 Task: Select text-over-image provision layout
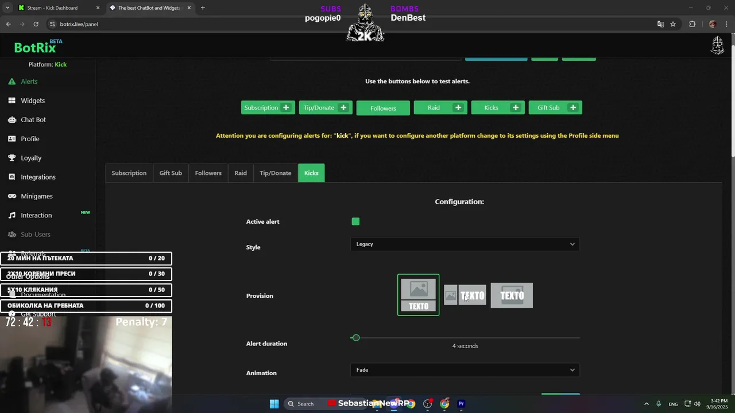click(x=512, y=295)
